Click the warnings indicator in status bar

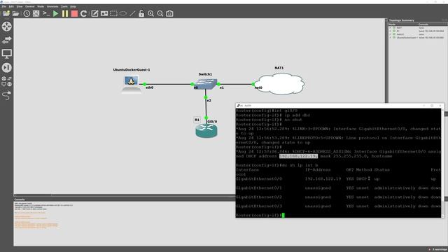pos(437,249)
